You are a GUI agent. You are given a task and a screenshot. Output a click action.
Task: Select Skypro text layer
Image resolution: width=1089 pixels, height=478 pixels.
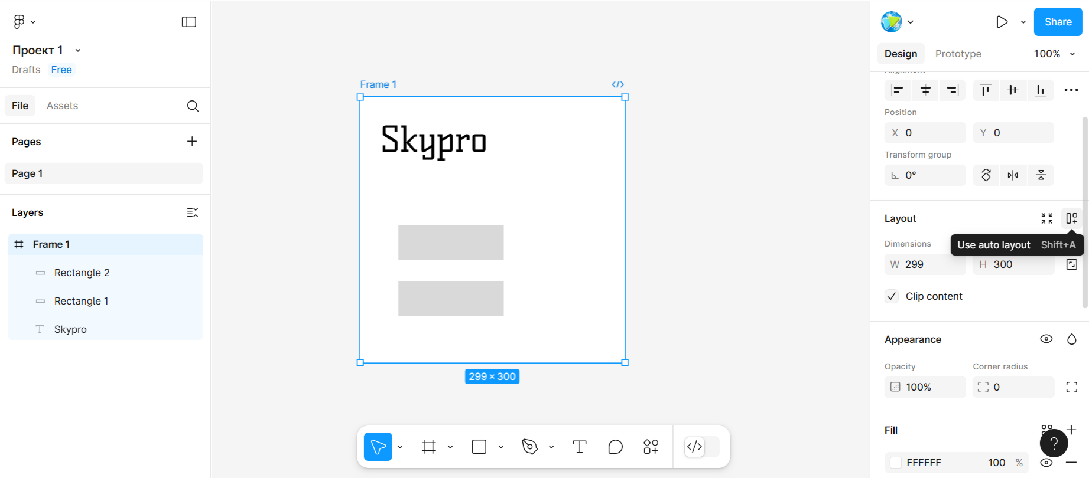coord(106,329)
